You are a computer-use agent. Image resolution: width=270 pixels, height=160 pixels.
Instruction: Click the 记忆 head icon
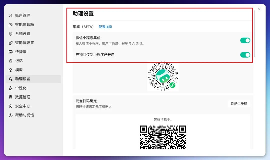(x=10, y=61)
